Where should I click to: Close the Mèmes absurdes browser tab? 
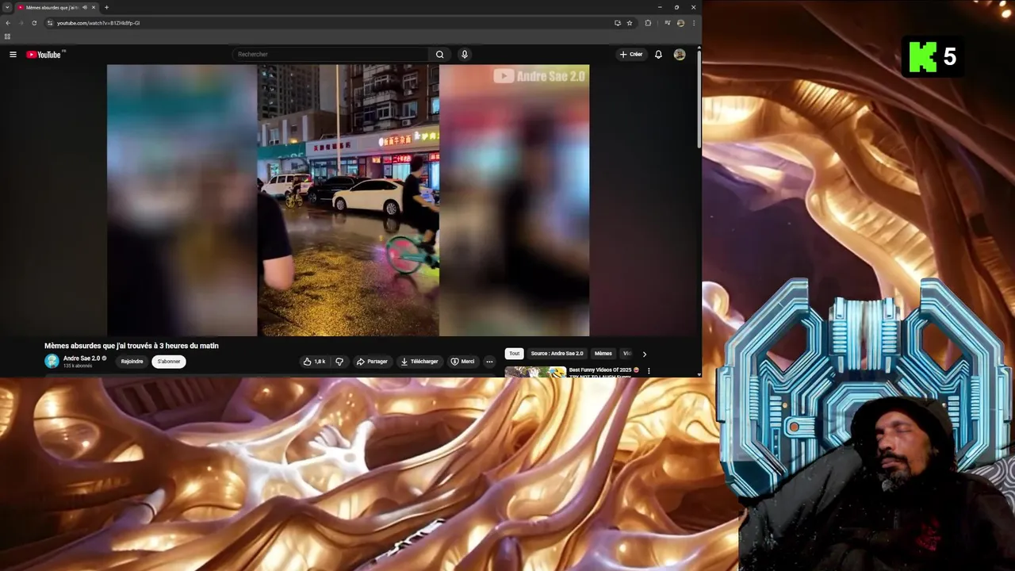pyautogui.click(x=94, y=7)
